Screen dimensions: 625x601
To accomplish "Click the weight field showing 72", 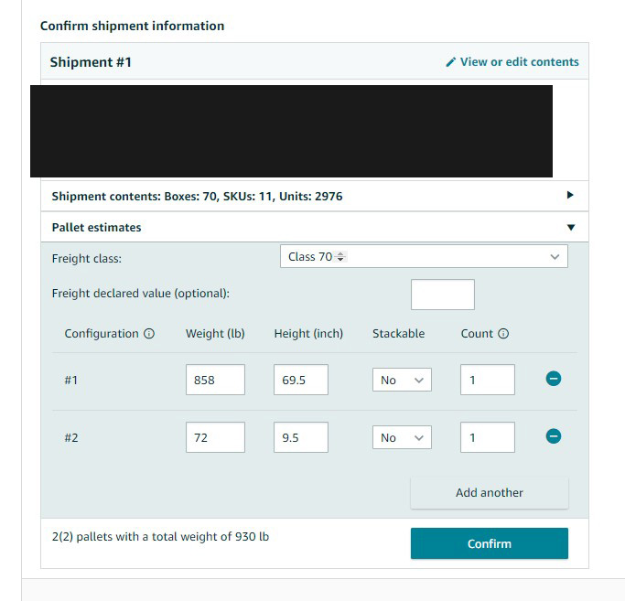I will pos(215,437).
